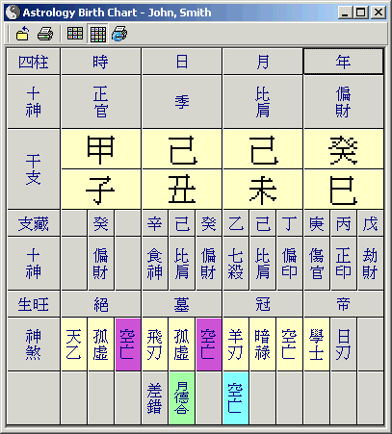Click the printer icon in toolbar
The image size is (392, 434).
[45, 34]
